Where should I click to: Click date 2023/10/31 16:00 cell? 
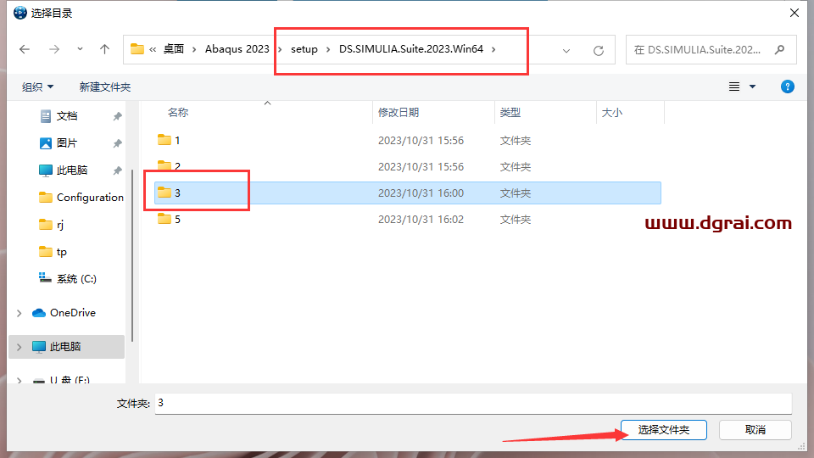(421, 193)
